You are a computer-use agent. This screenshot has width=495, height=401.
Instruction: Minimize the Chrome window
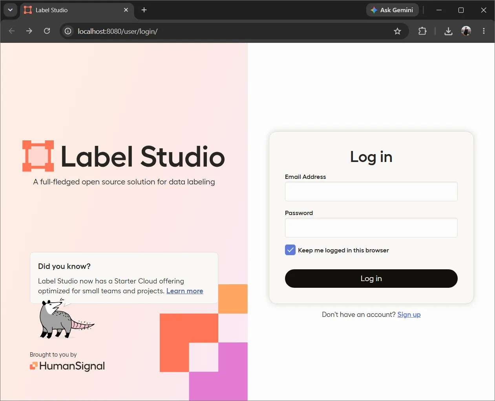pyautogui.click(x=439, y=10)
